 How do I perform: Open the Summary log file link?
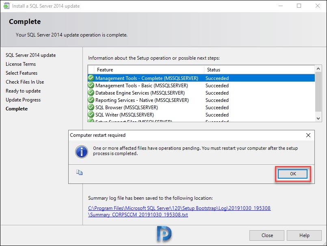point(180,211)
